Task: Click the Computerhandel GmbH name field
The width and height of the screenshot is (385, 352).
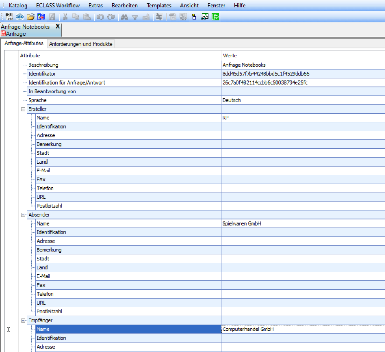Action: tap(303, 329)
